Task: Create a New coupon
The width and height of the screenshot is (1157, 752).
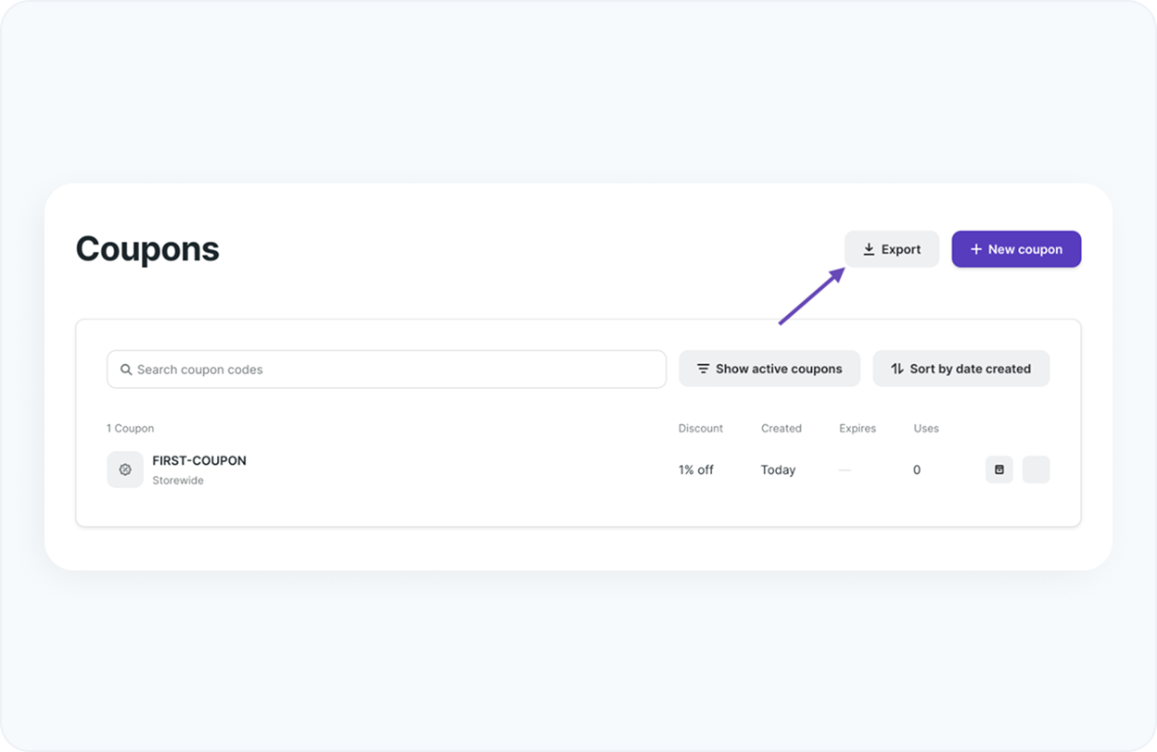Action: pyautogui.click(x=1016, y=249)
